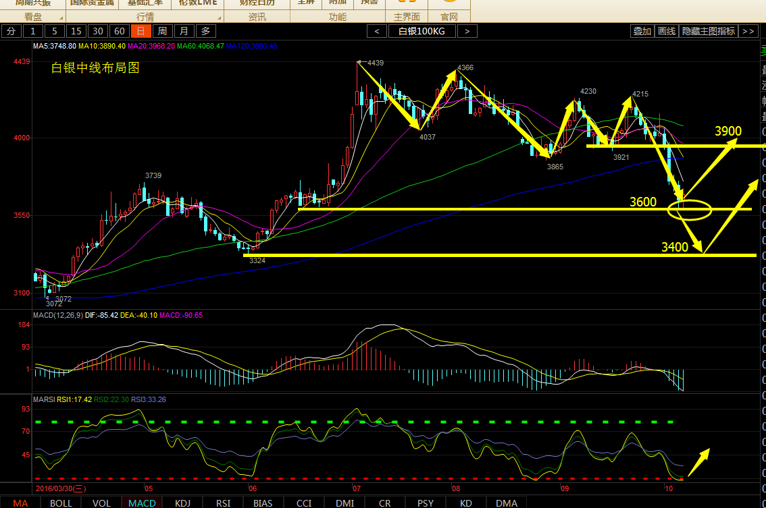Open the 多 multi-period view
766x508 pixels.
click(205, 31)
